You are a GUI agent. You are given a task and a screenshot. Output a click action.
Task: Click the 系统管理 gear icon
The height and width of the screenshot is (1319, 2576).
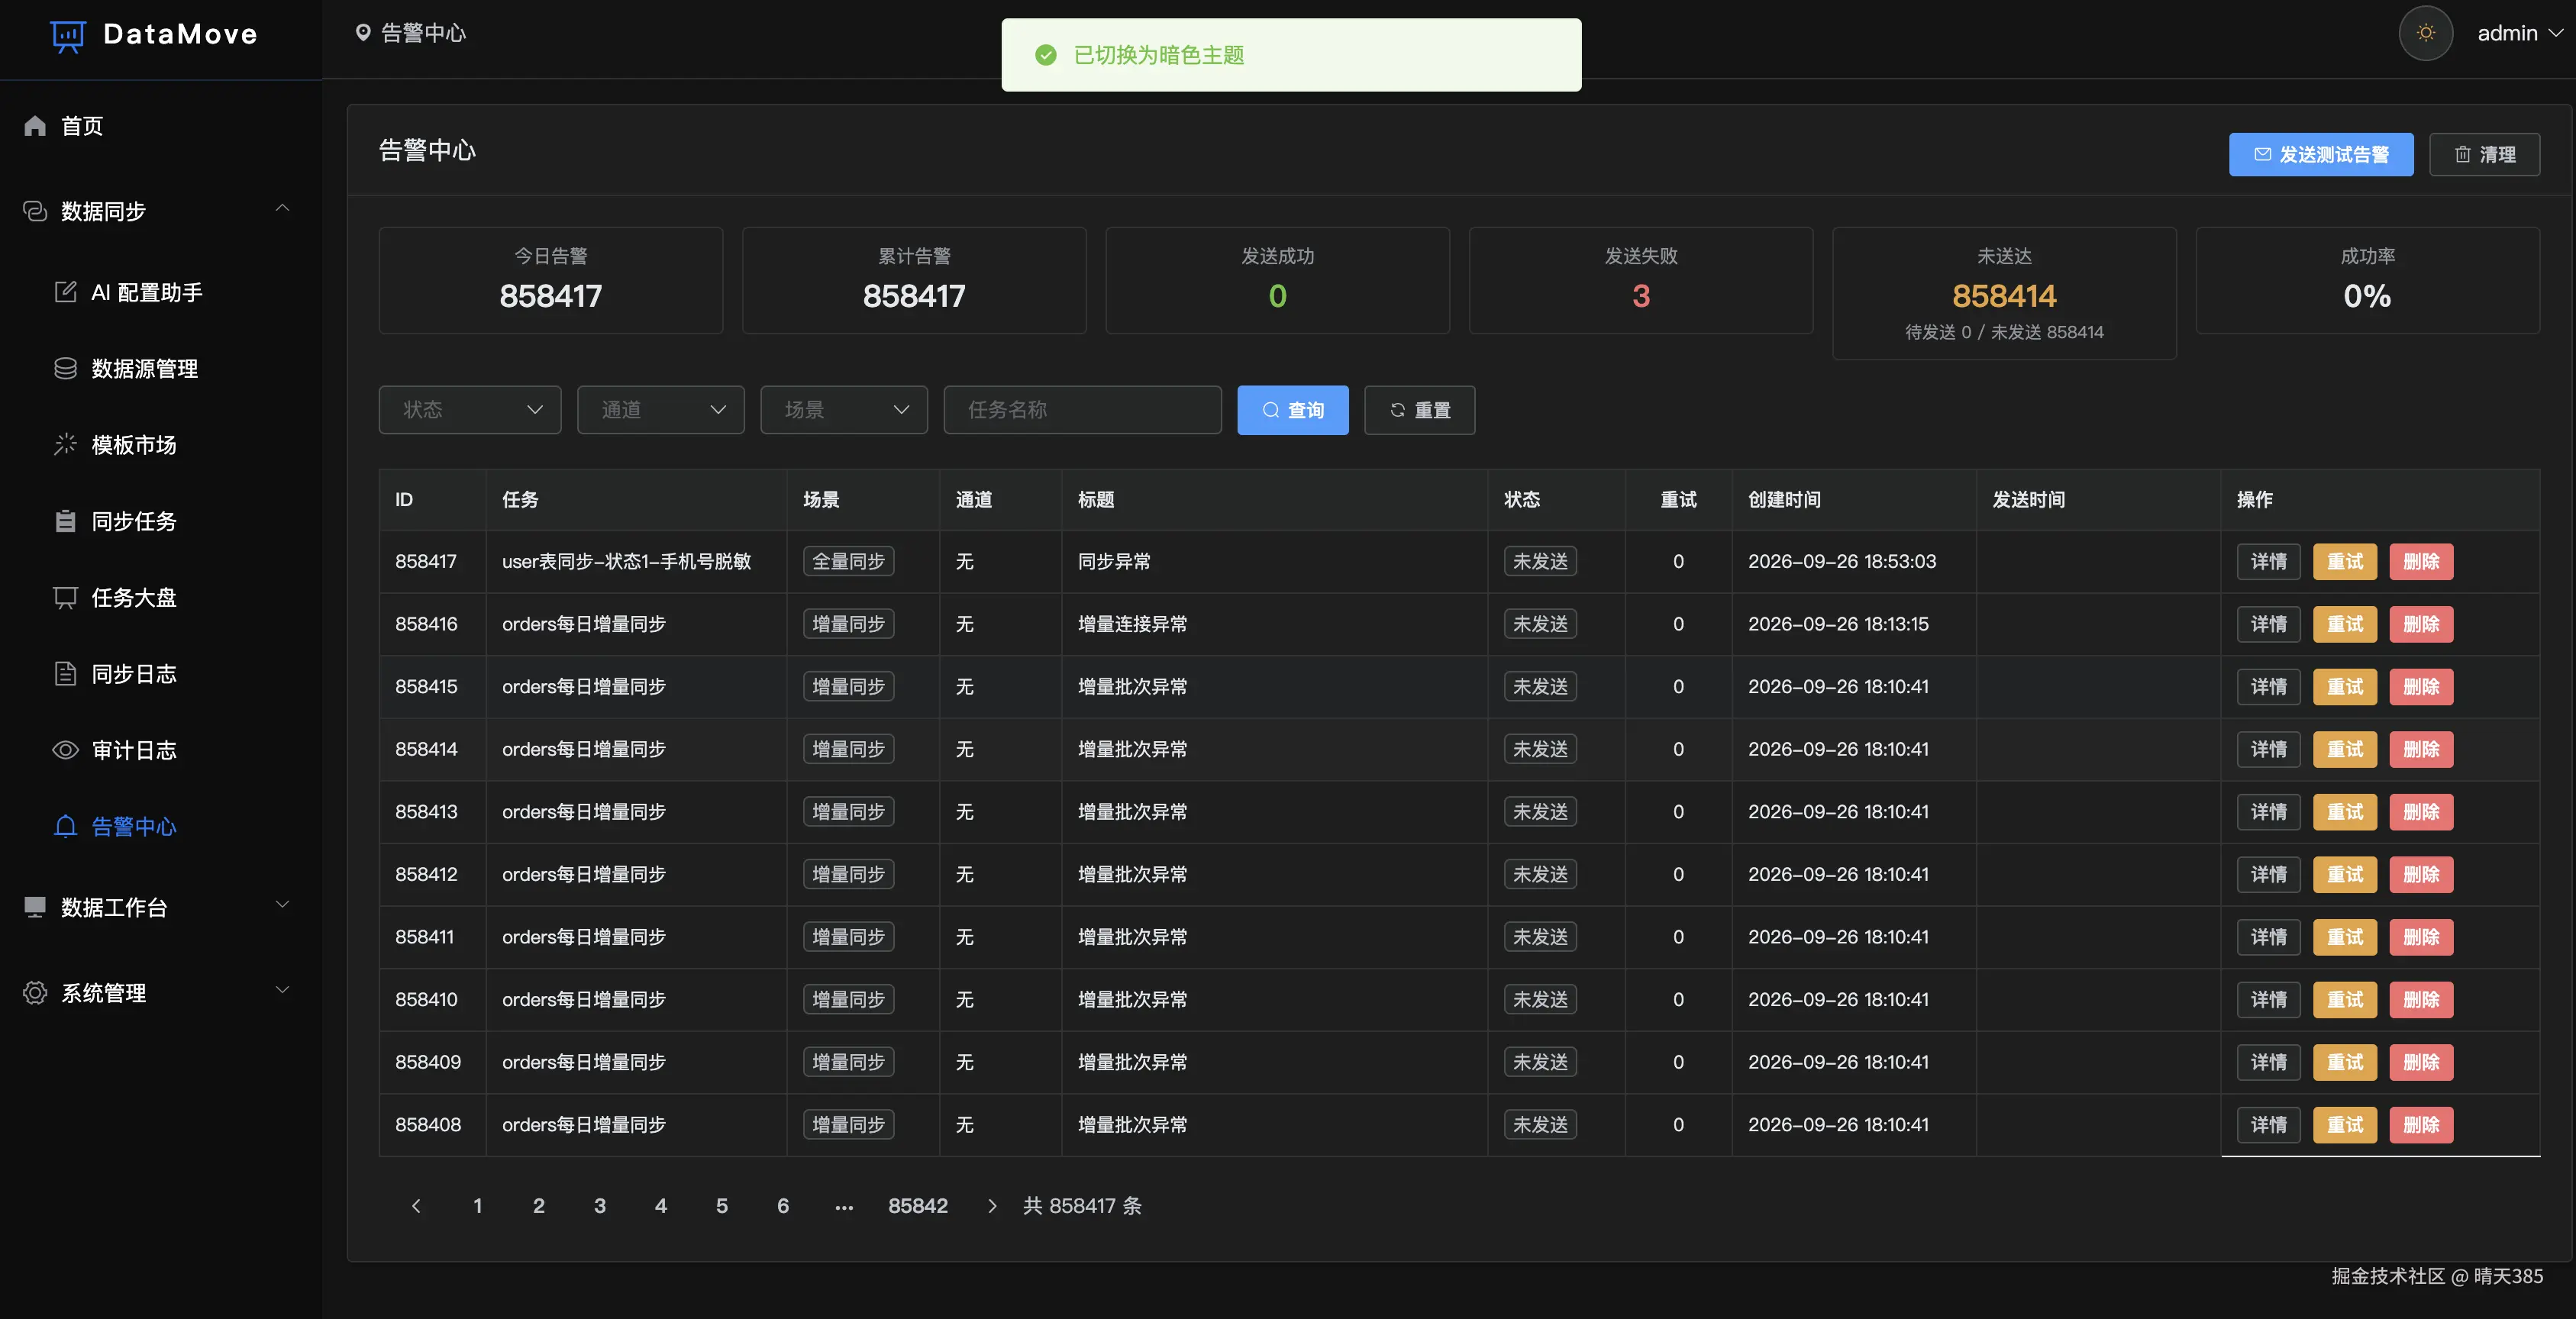(x=35, y=992)
